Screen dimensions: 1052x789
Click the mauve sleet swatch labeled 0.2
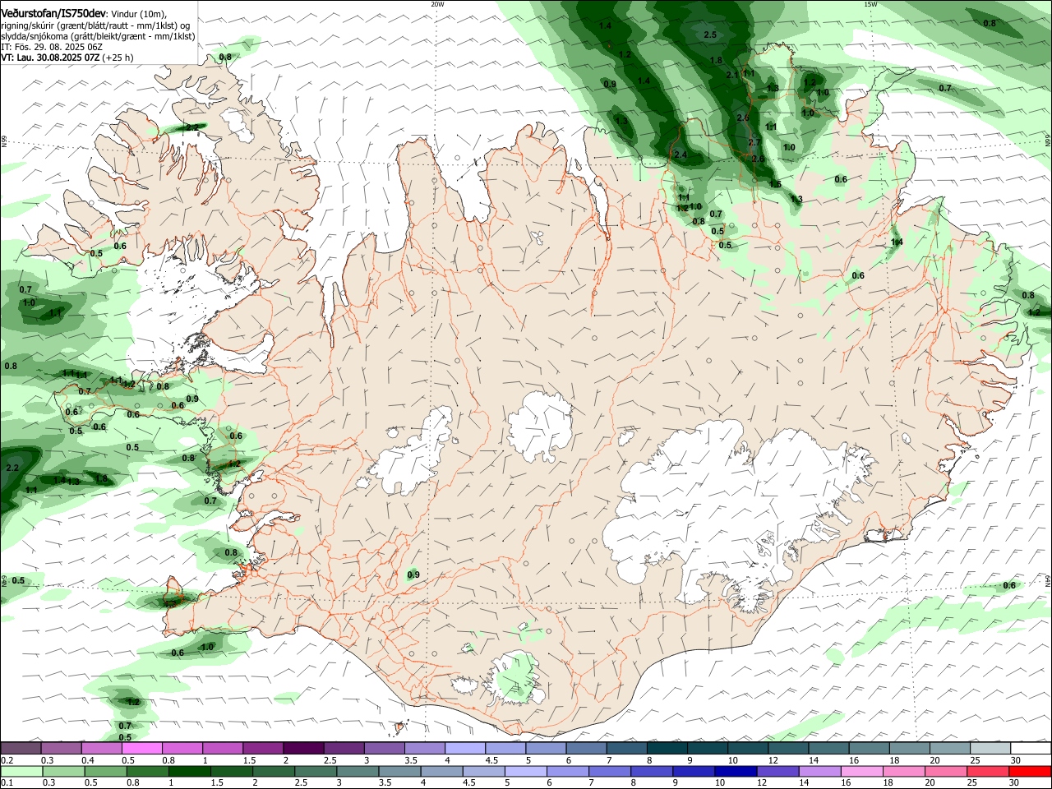tap(20, 749)
